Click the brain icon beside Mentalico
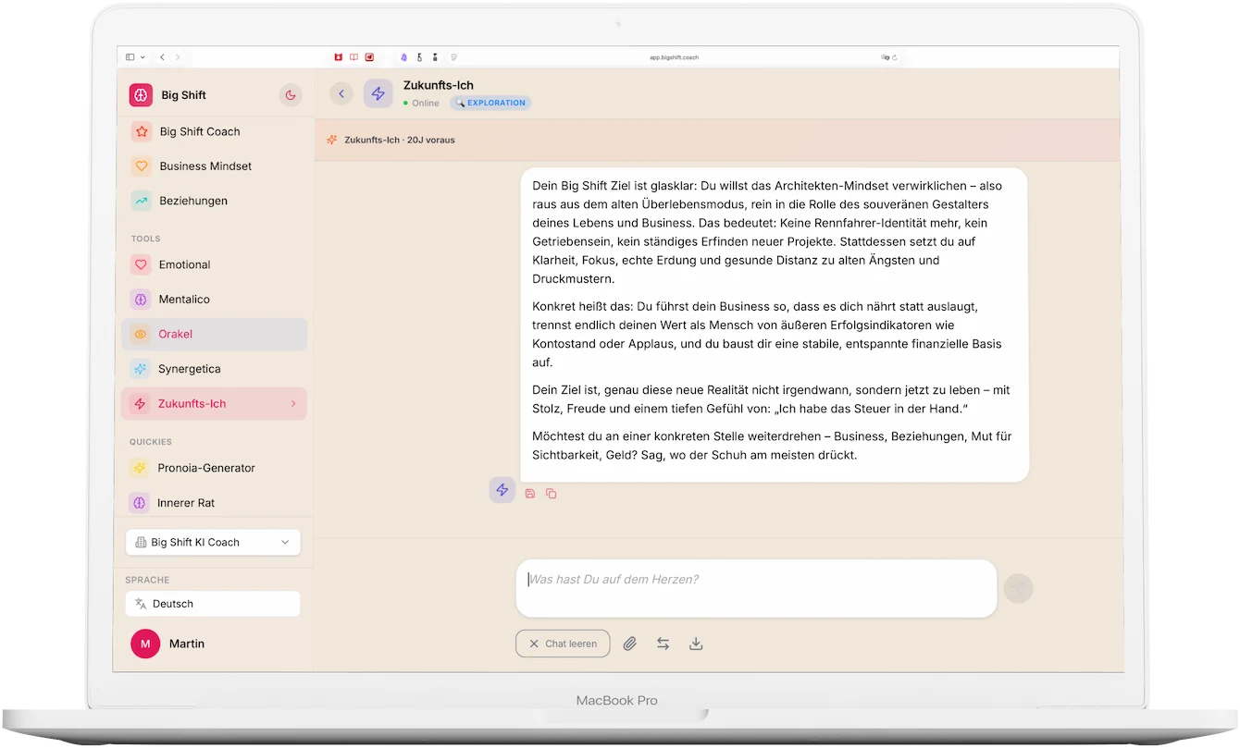Image resolution: width=1240 pixels, height=748 pixels. pyautogui.click(x=141, y=300)
